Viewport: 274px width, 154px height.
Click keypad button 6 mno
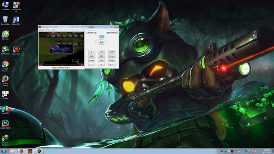click(x=112, y=56)
